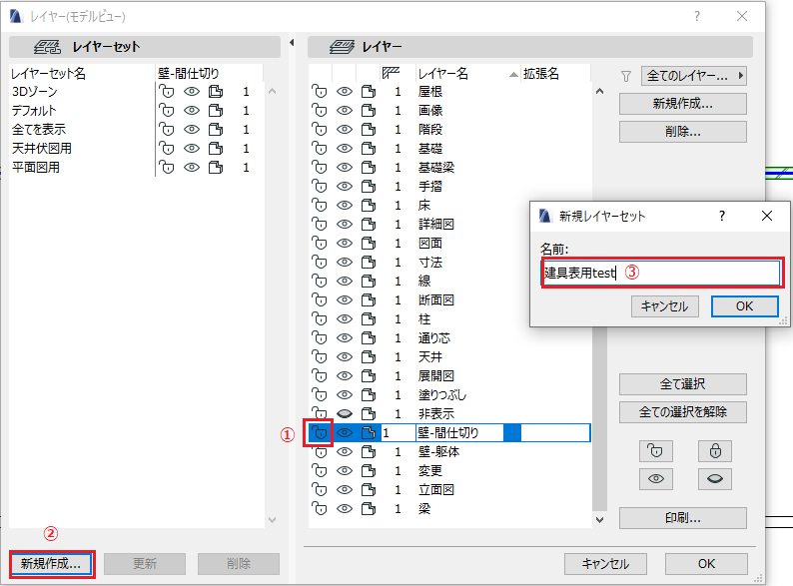793x586 pixels.
Task: Click the show selected layers eye button
Action: 656,479
